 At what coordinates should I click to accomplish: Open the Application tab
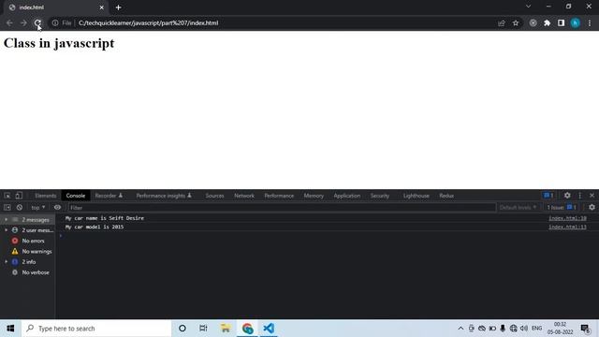[347, 196]
